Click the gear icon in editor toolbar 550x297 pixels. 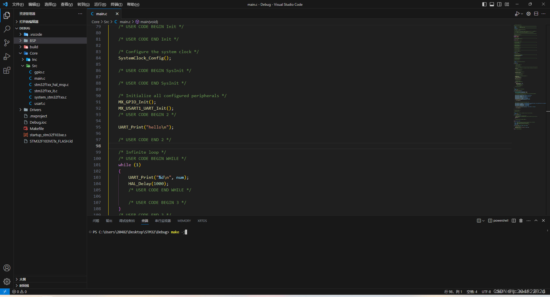[529, 14]
